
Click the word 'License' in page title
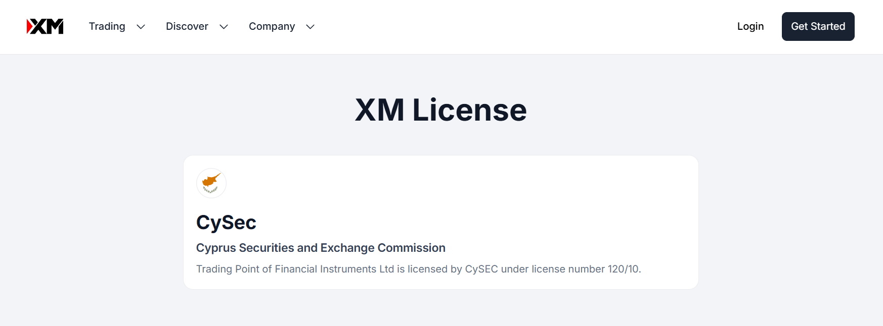(469, 110)
